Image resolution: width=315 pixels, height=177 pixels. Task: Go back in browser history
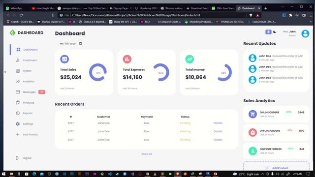(x=8, y=15)
